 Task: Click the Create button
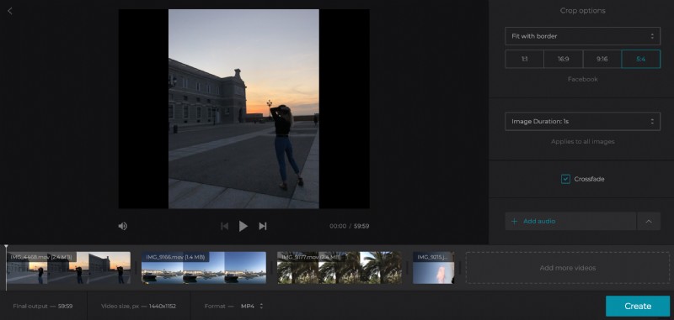tap(638, 307)
